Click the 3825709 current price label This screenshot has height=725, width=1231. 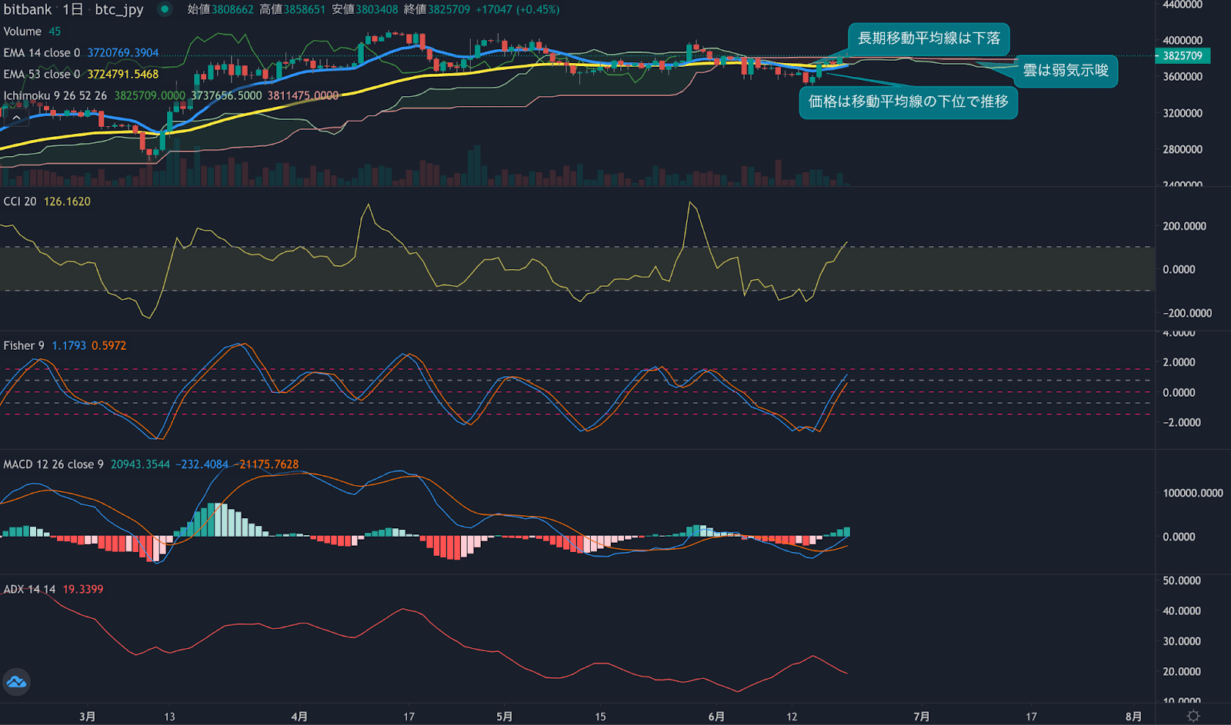click(x=1183, y=56)
